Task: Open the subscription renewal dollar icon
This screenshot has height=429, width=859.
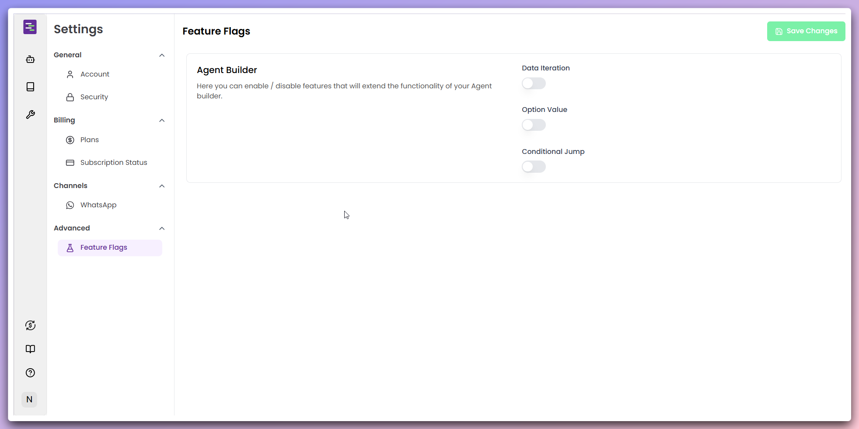Action: (30, 325)
